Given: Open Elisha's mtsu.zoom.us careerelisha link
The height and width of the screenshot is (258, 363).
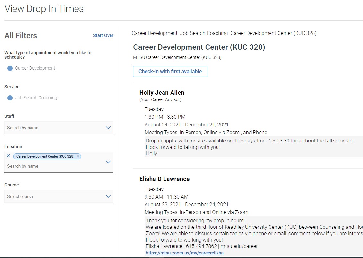Looking at the screenshot, I should click(184, 253).
